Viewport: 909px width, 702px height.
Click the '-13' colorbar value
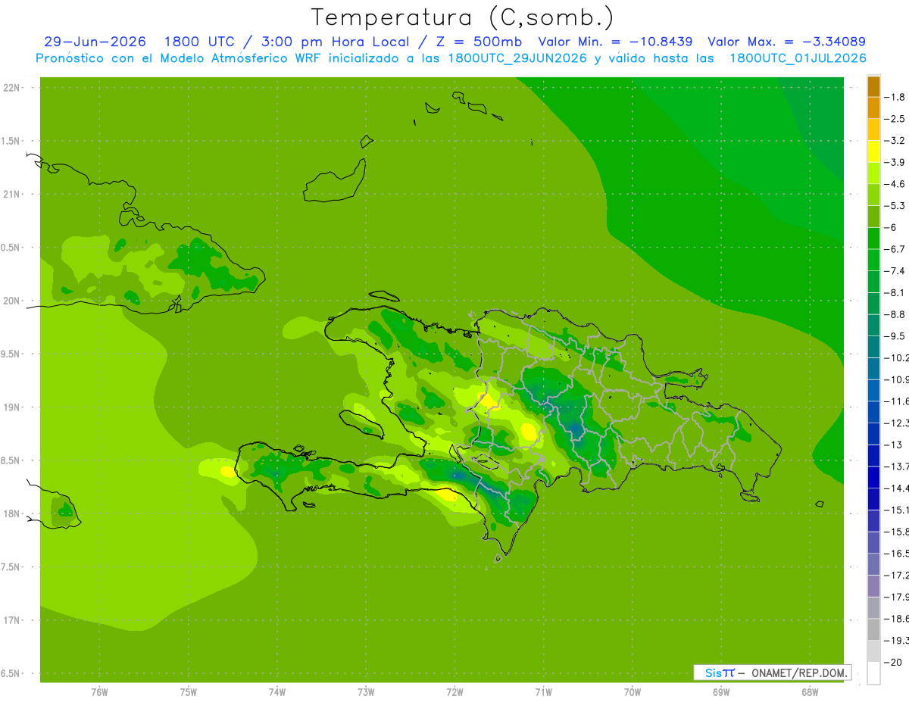click(x=893, y=445)
